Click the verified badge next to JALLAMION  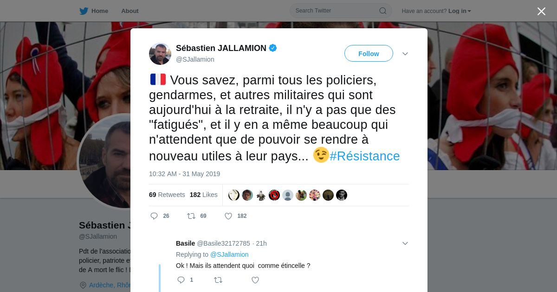point(273,48)
